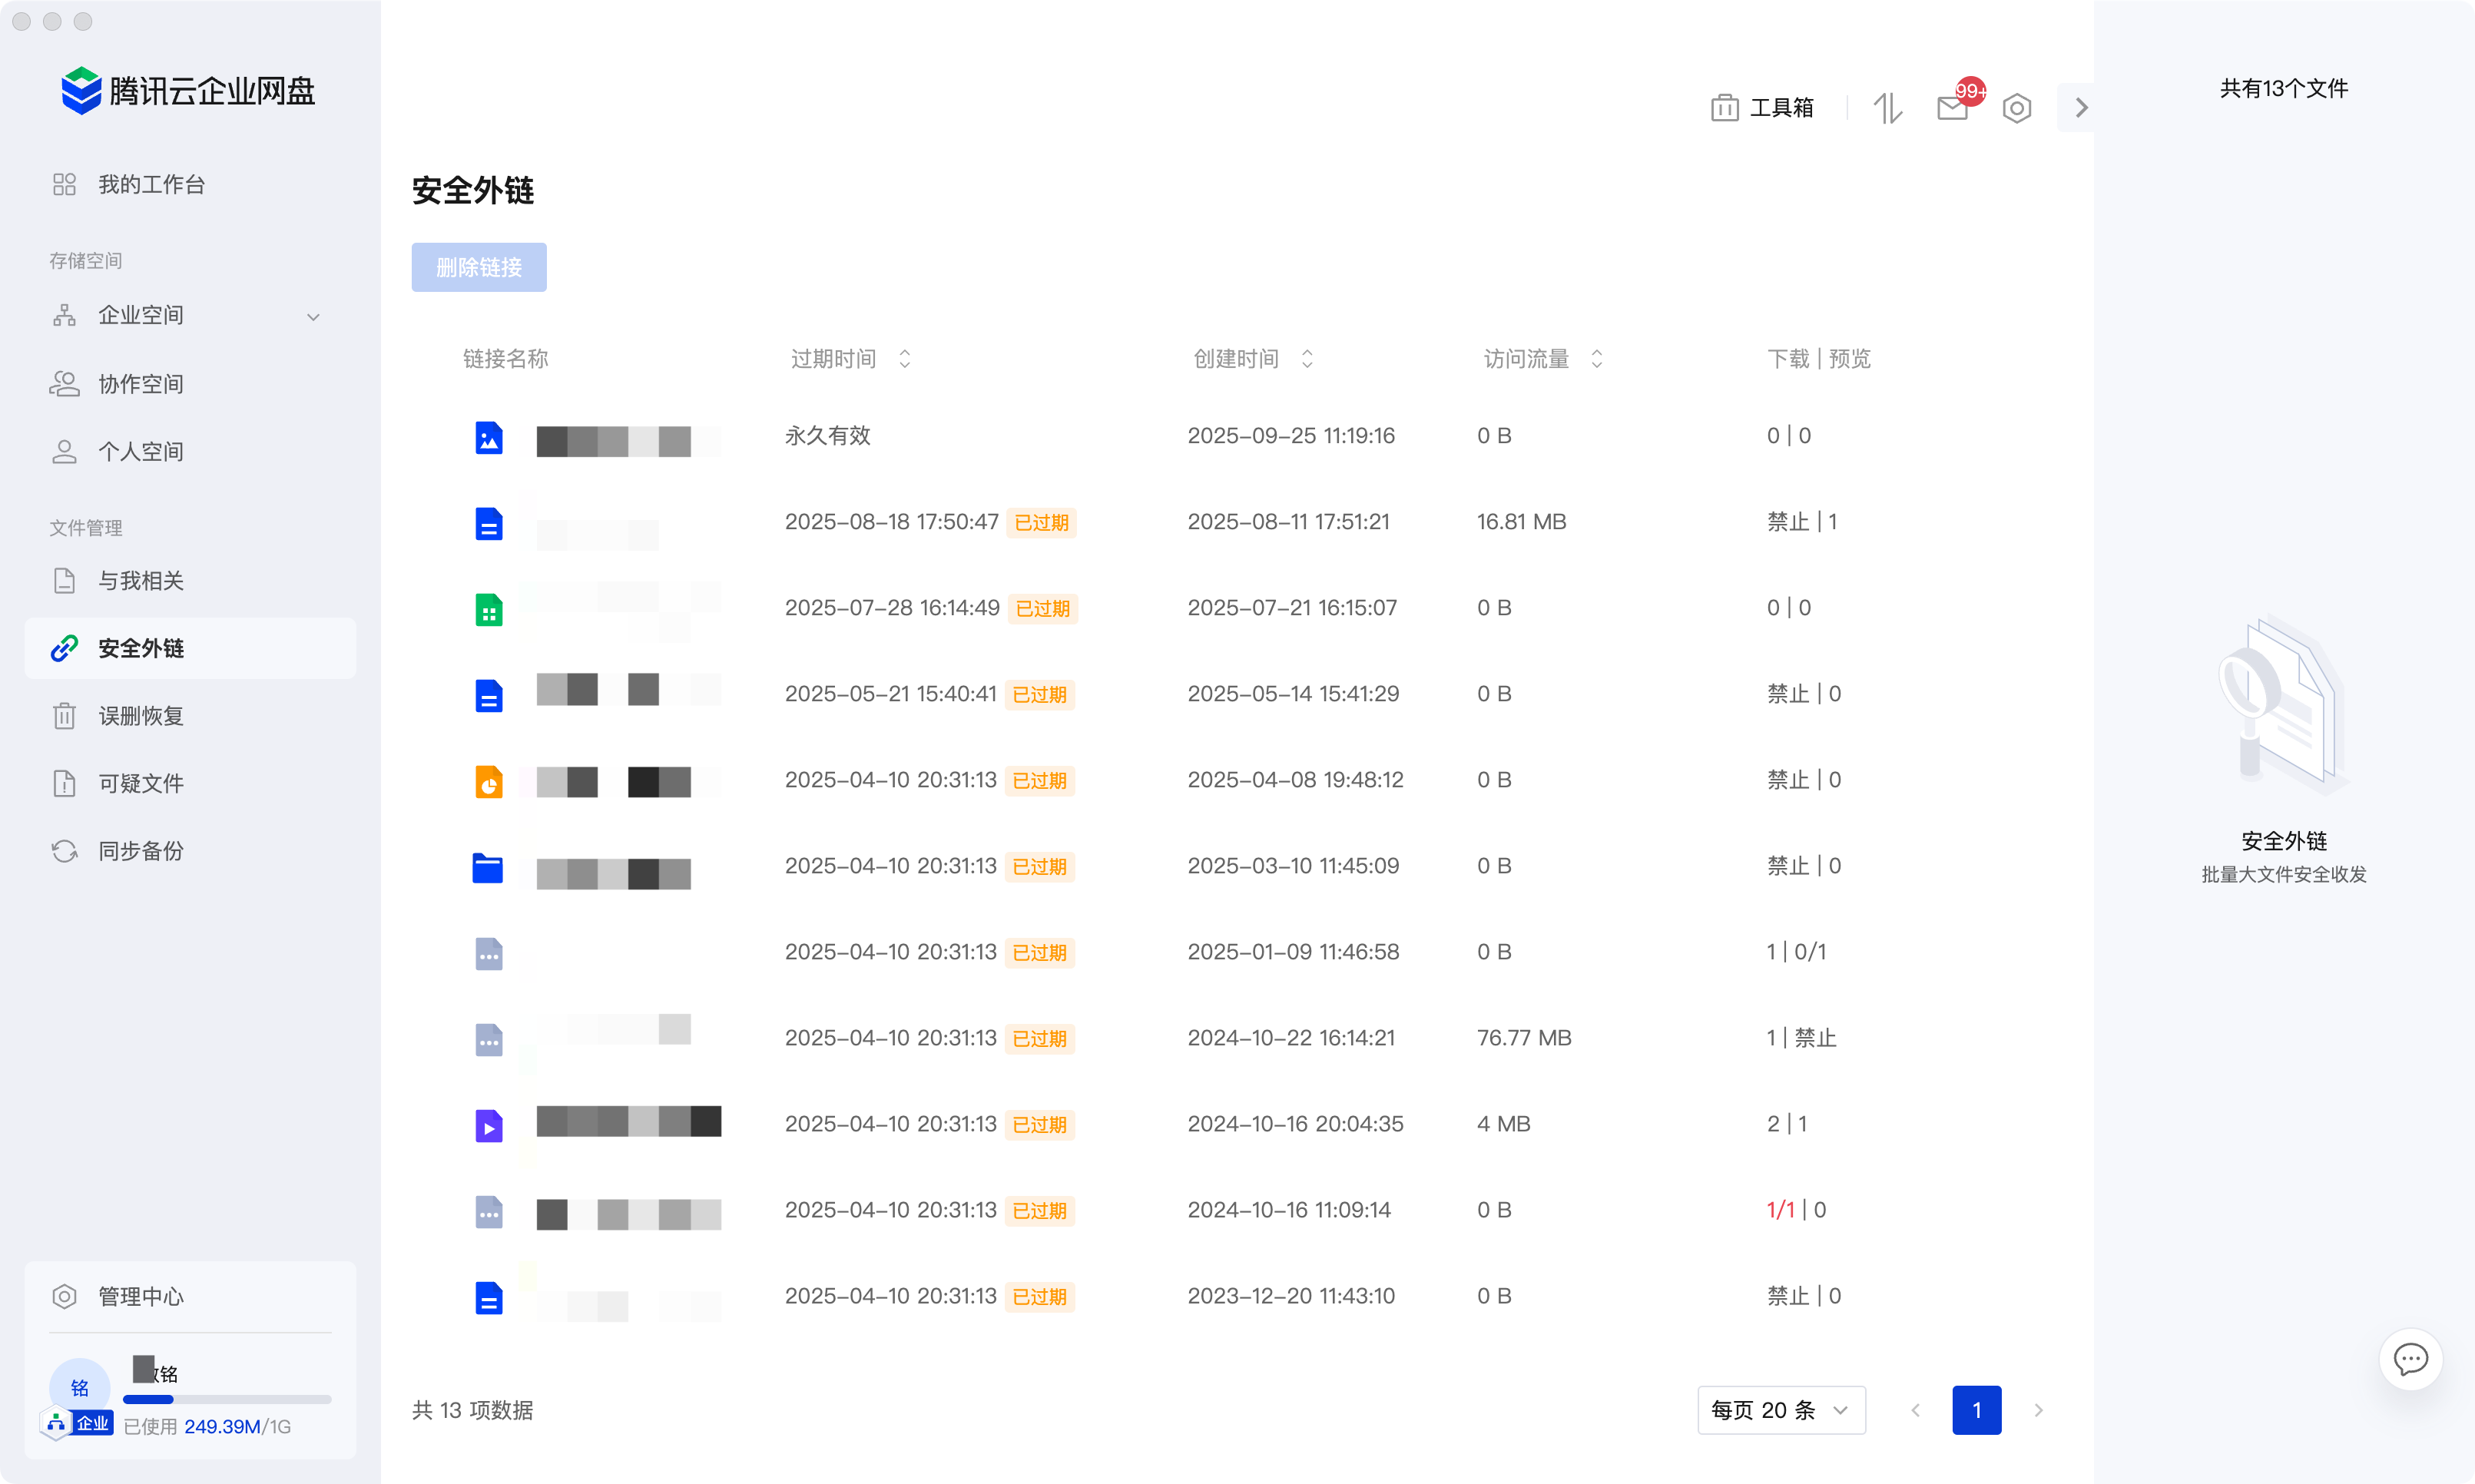Expand the 企业空间 chevron in sidebar

(x=313, y=317)
